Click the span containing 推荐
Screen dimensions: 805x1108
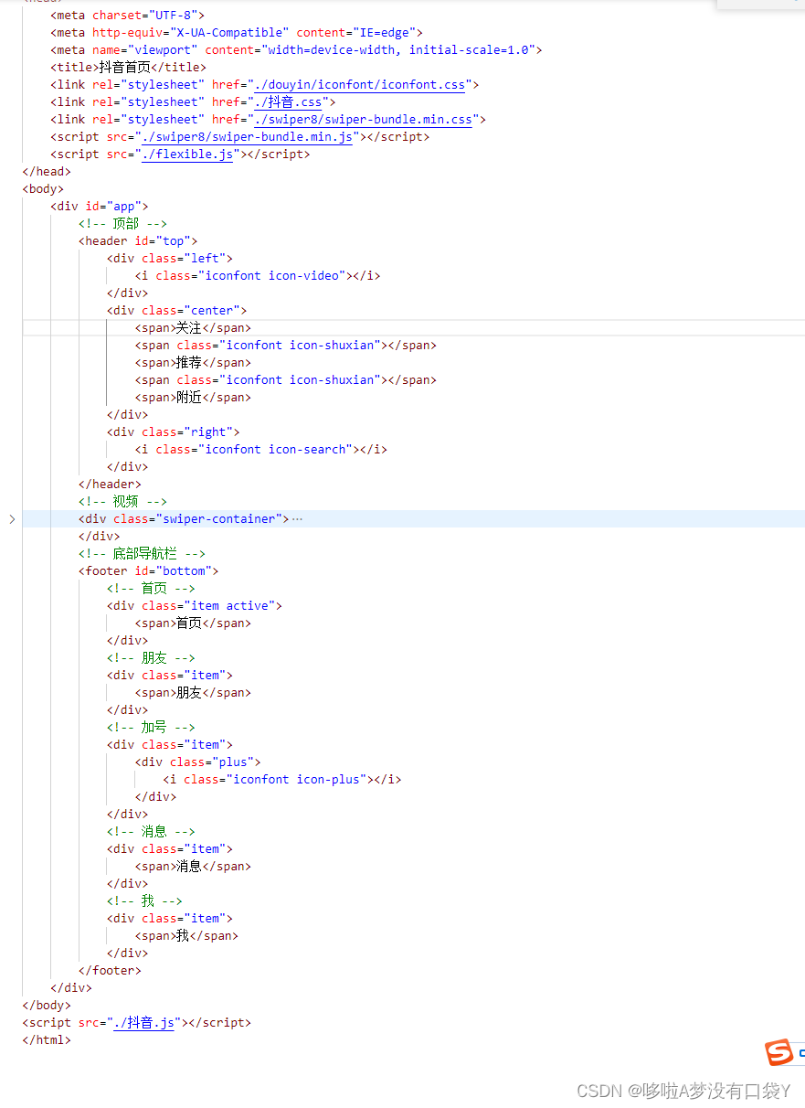193,363
